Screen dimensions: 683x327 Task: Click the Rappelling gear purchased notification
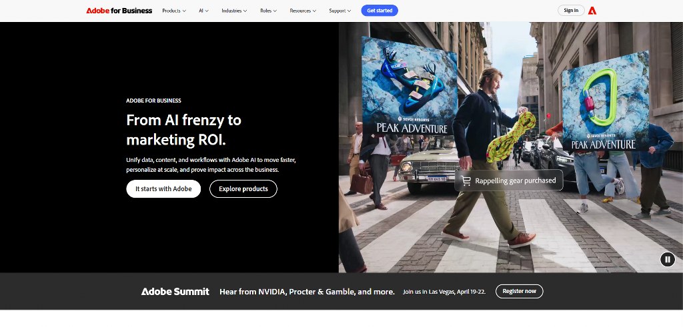pos(509,180)
